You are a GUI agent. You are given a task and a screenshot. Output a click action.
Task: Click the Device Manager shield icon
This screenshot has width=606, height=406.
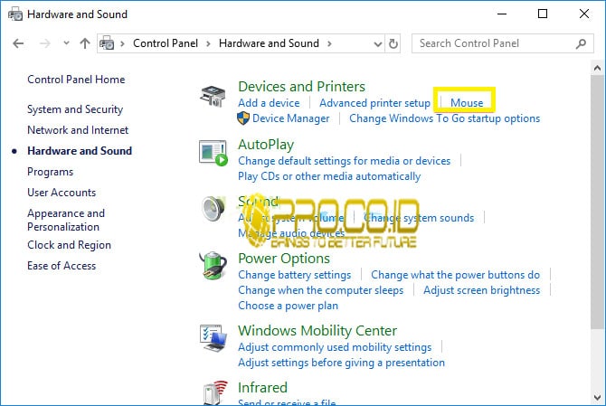[243, 118]
